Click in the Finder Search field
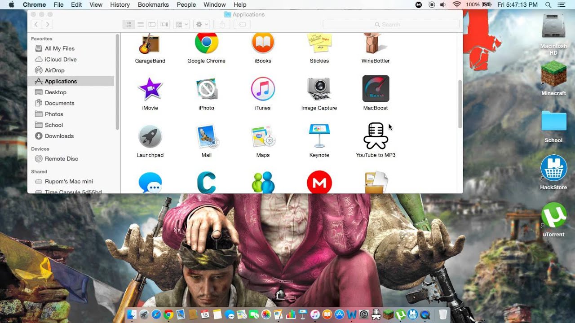Image resolution: width=575 pixels, height=323 pixels. click(x=390, y=24)
